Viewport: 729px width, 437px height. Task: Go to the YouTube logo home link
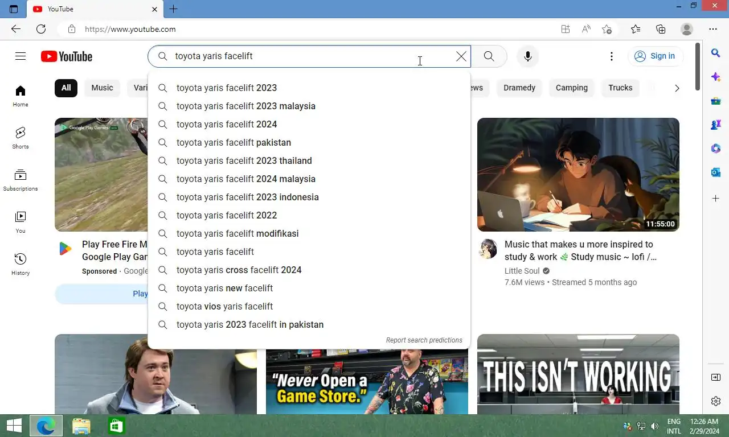[67, 56]
